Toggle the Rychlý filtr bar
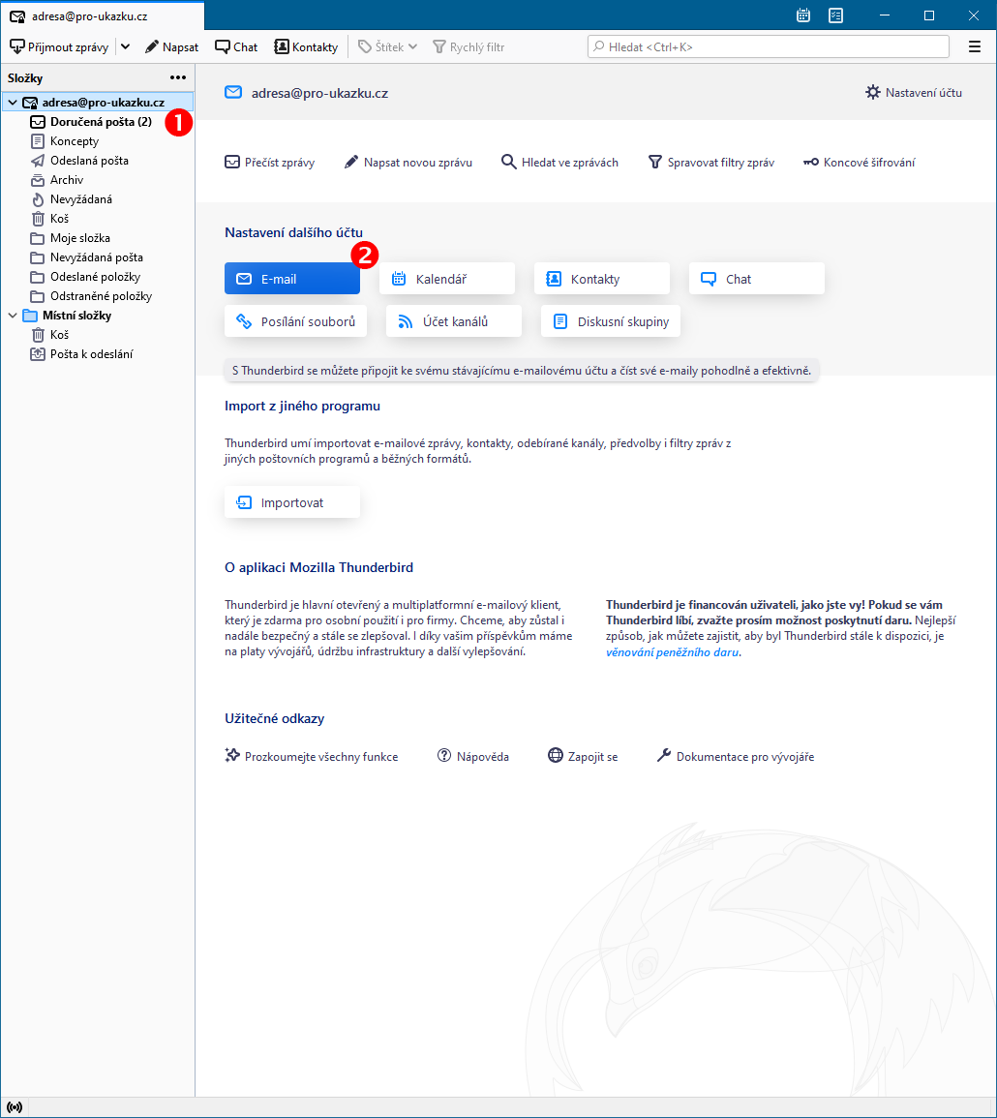The image size is (997, 1118). [469, 47]
